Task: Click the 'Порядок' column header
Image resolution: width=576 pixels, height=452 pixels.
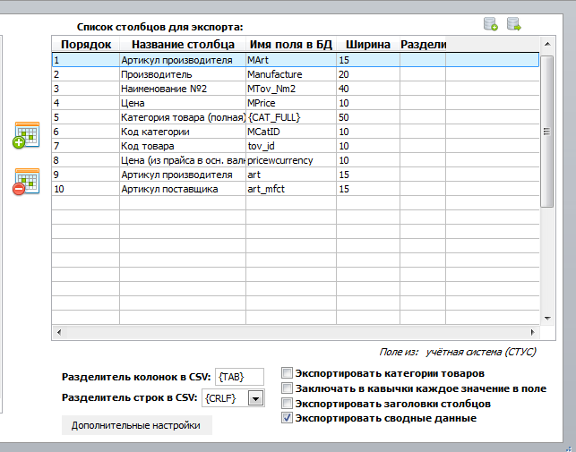Action: point(86,44)
